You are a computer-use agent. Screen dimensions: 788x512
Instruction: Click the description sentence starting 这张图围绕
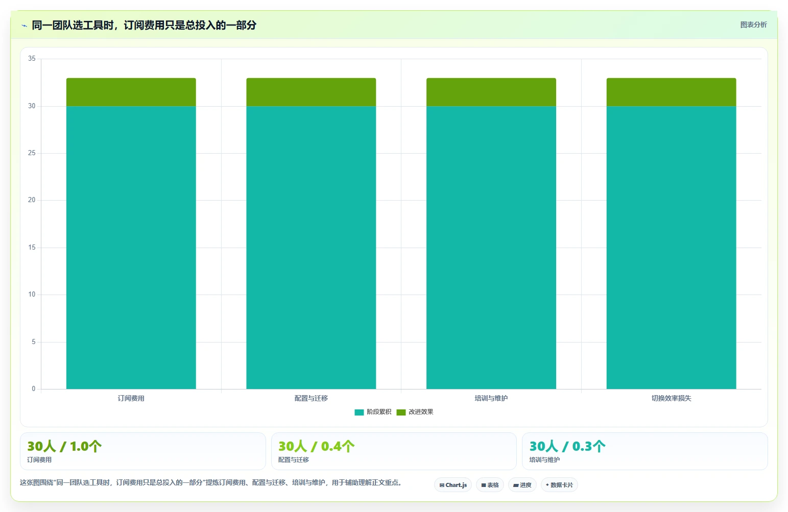point(211,483)
